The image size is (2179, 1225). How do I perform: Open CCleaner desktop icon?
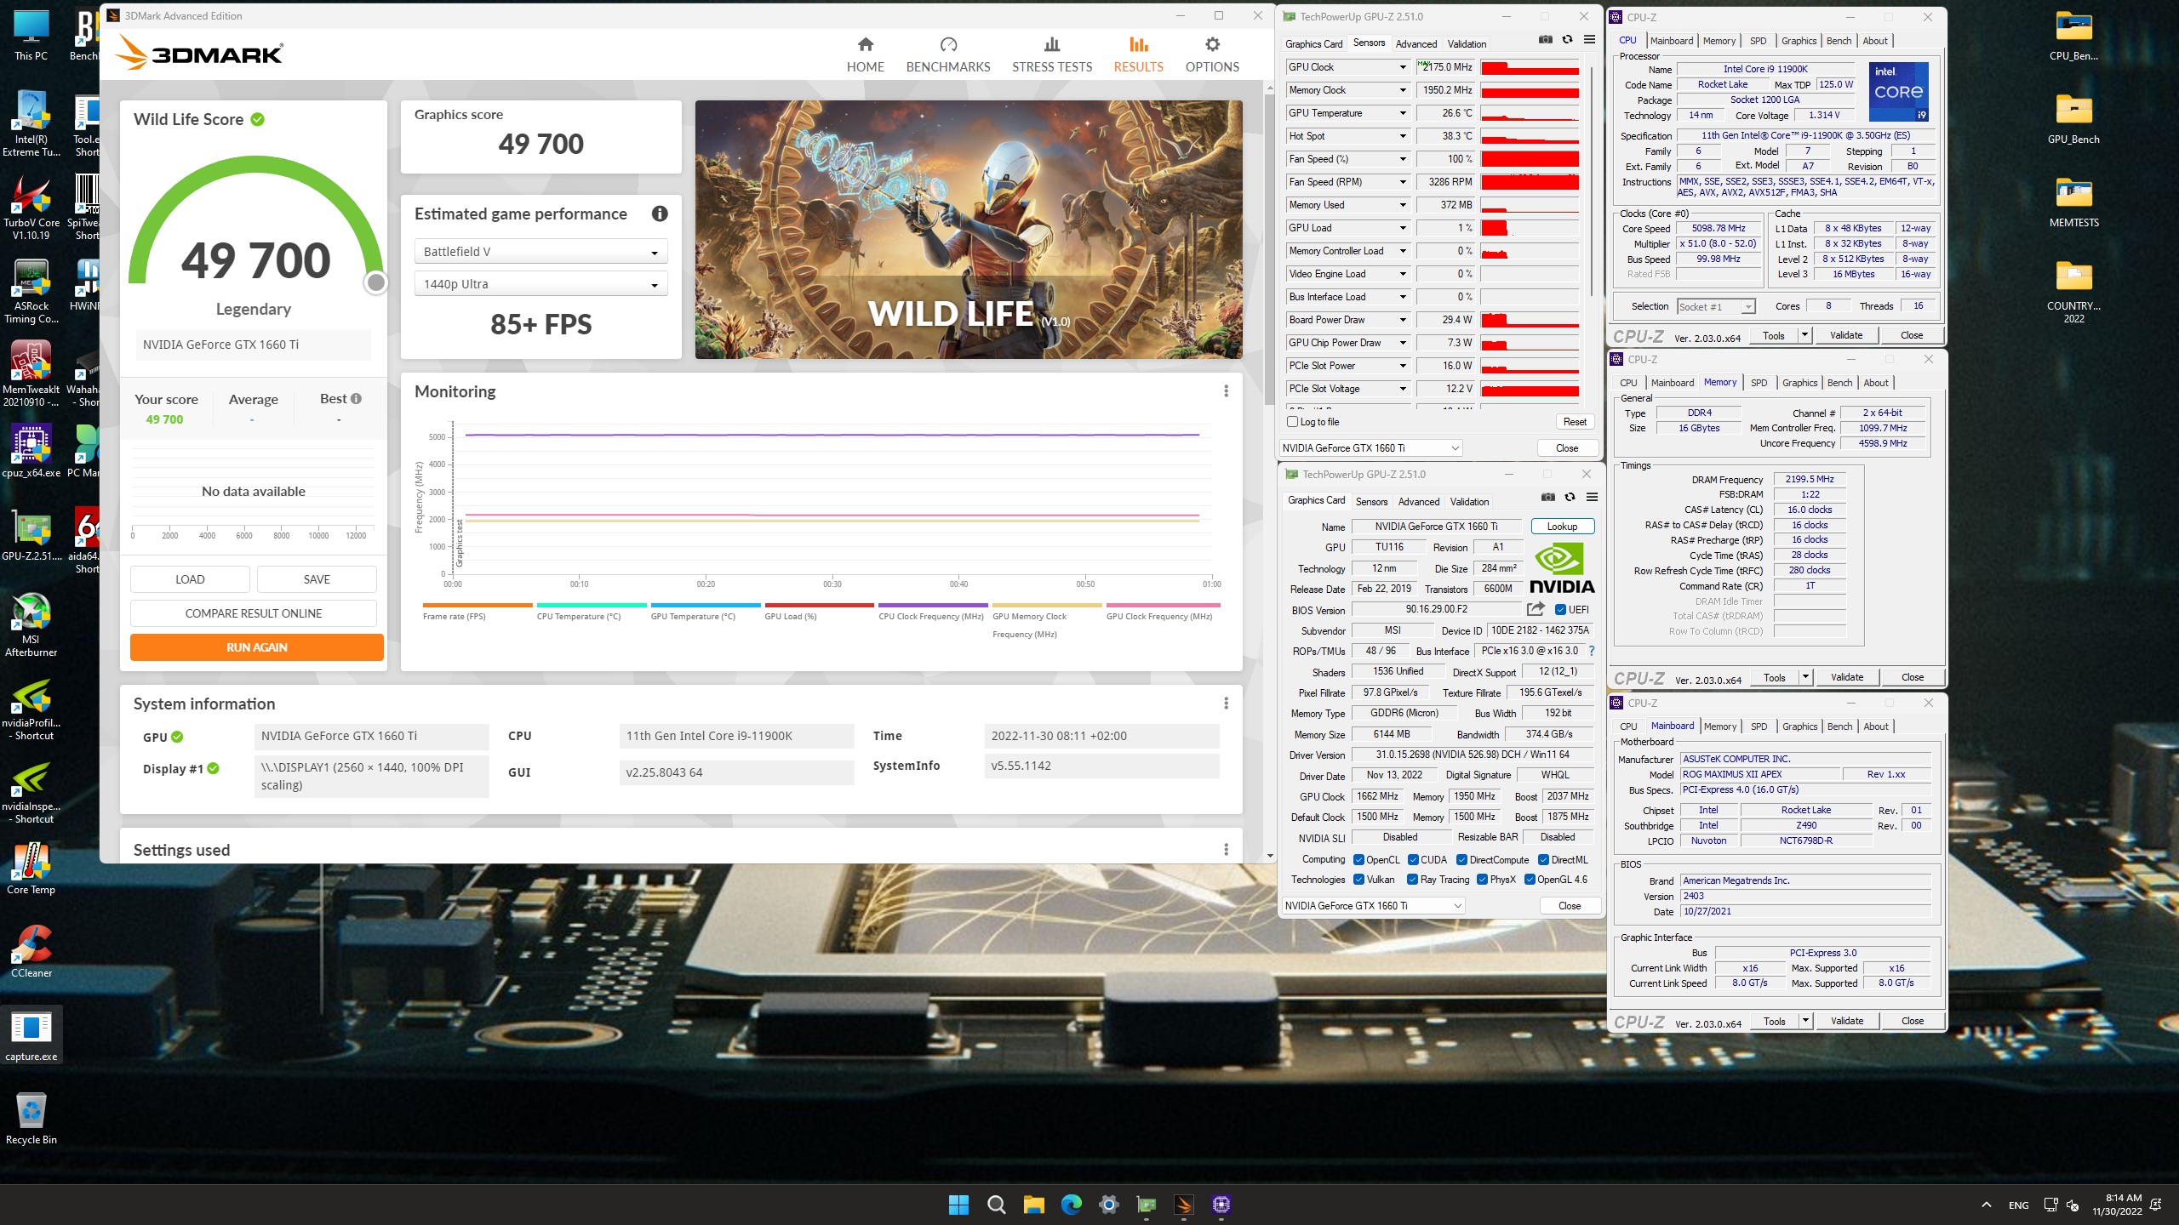(x=31, y=952)
